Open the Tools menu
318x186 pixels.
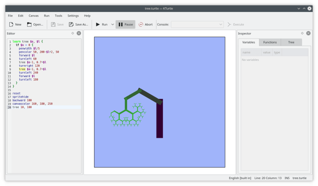[x=58, y=15]
